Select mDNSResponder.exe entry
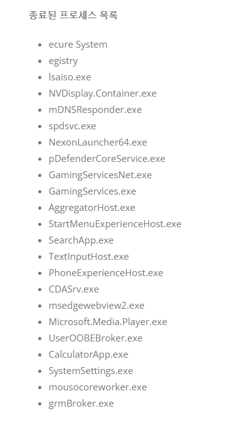Viewport: 247px width, 423px height. coord(95,110)
